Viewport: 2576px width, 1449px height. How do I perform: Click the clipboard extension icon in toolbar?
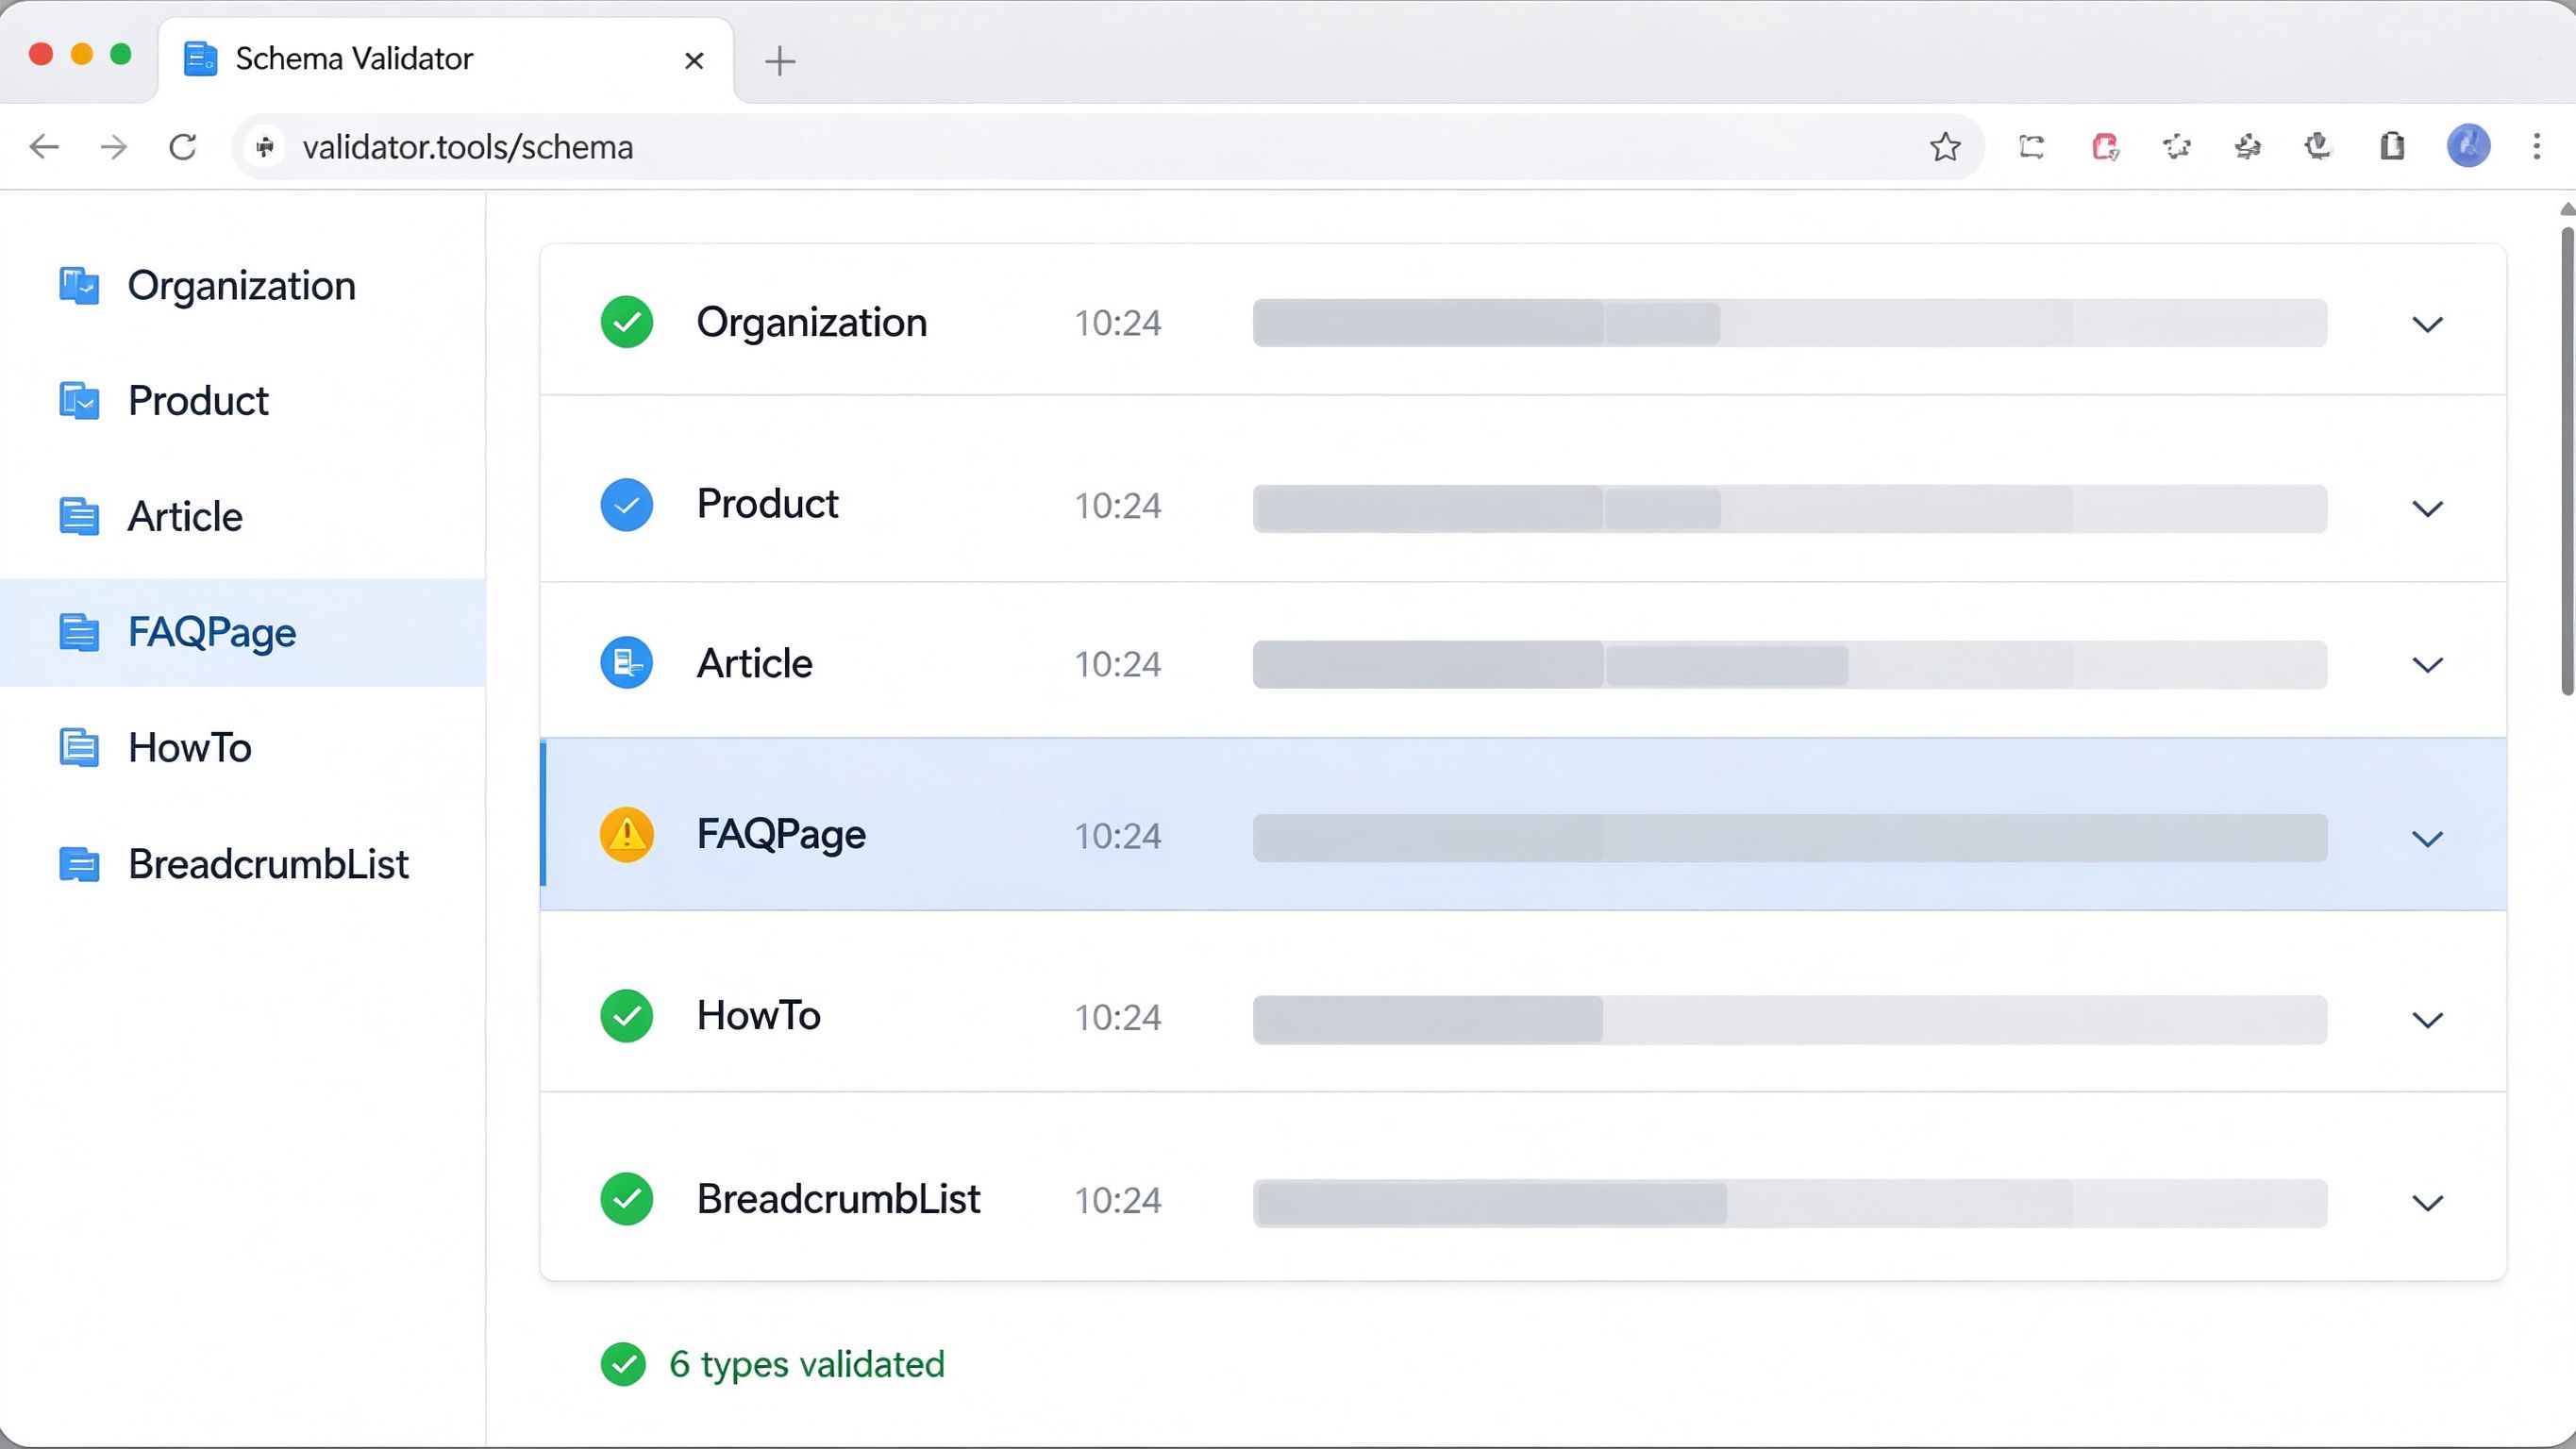pyautogui.click(x=2392, y=147)
